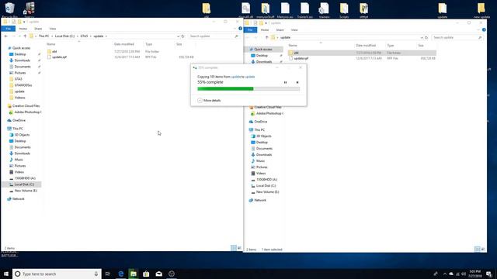The width and height of the screenshot is (497, 279).
Task: Click the Up arrow in left Explorer window
Action: pyautogui.click(x=25, y=36)
